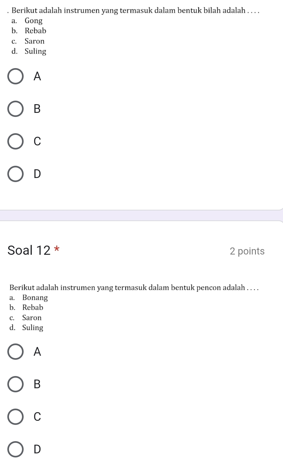Select radio option A for the bilah question
283x471 pixels.
pos(15,77)
